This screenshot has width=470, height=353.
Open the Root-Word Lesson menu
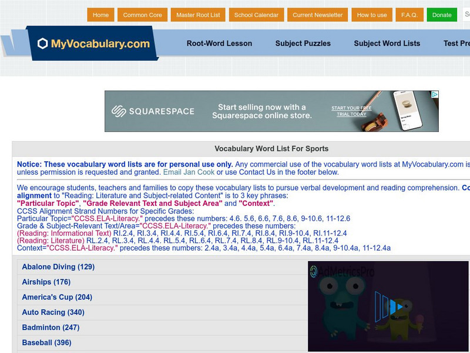tap(219, 43)
